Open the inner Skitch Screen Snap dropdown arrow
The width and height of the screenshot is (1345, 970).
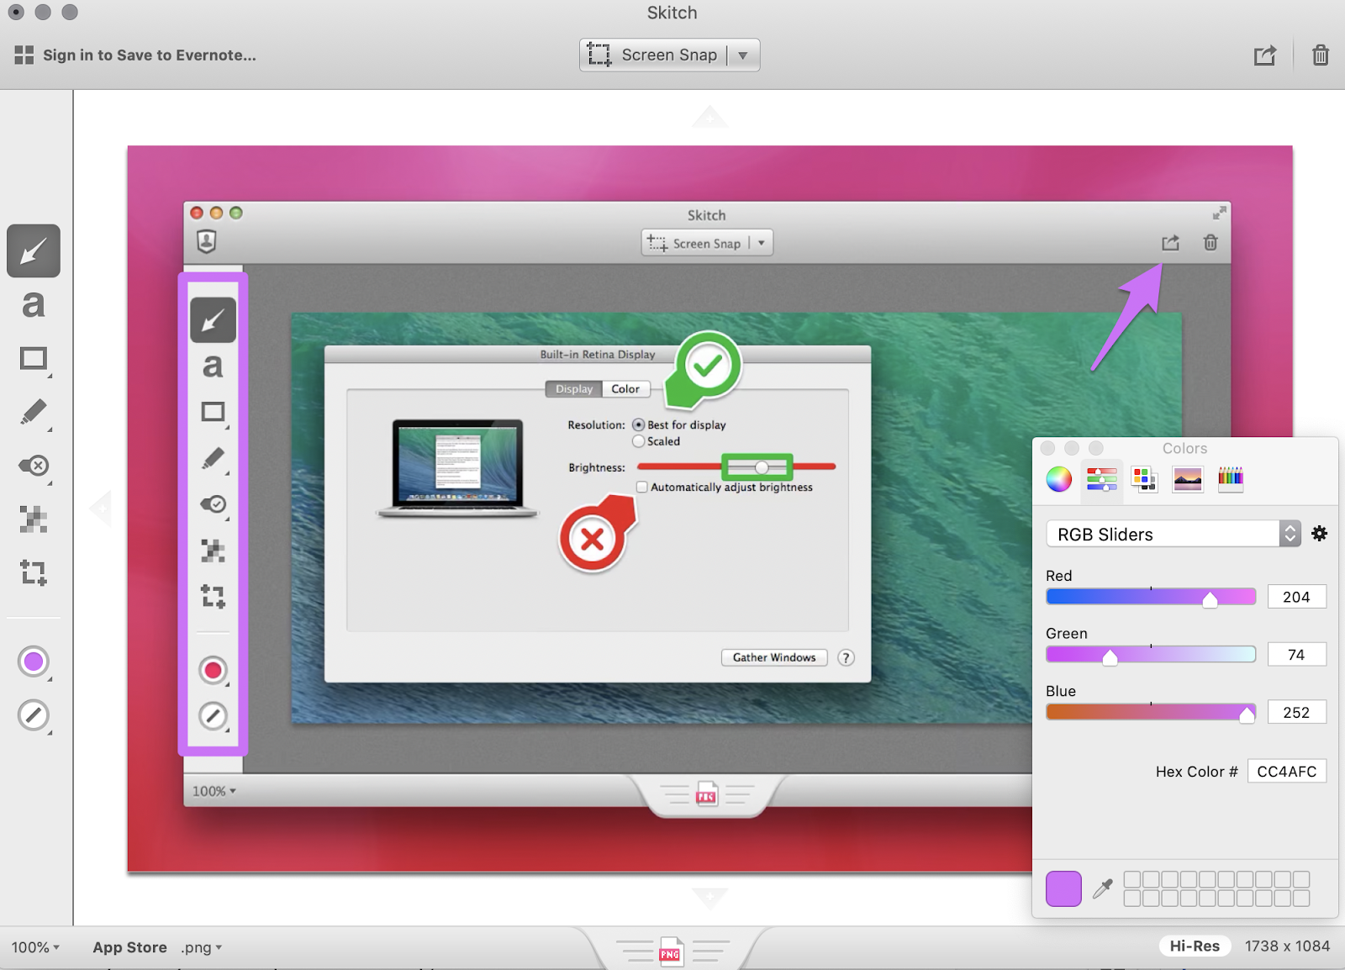coord(762,243)
